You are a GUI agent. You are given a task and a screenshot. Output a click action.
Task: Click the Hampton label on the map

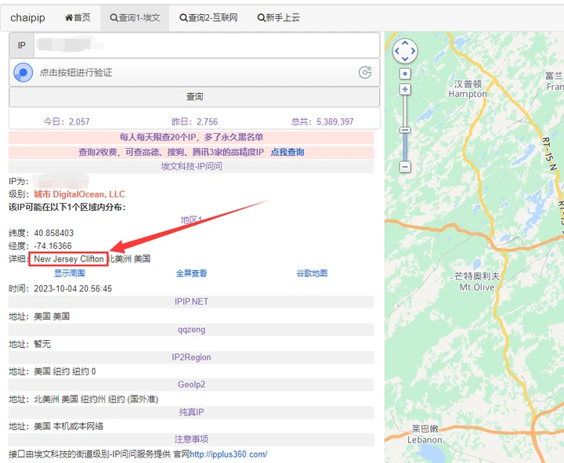pos(468,94)
